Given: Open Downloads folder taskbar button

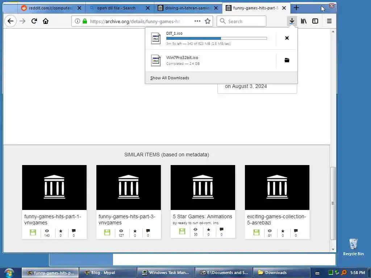Looking at the screenshot, I should 282,273.
